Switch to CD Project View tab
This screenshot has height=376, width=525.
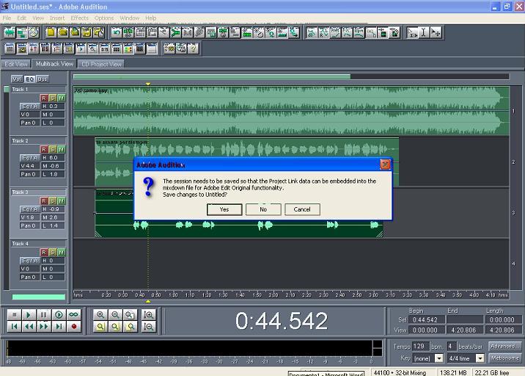(101, 64)
